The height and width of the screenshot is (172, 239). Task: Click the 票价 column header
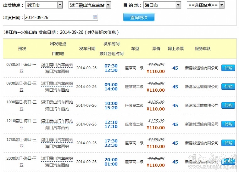156,49
